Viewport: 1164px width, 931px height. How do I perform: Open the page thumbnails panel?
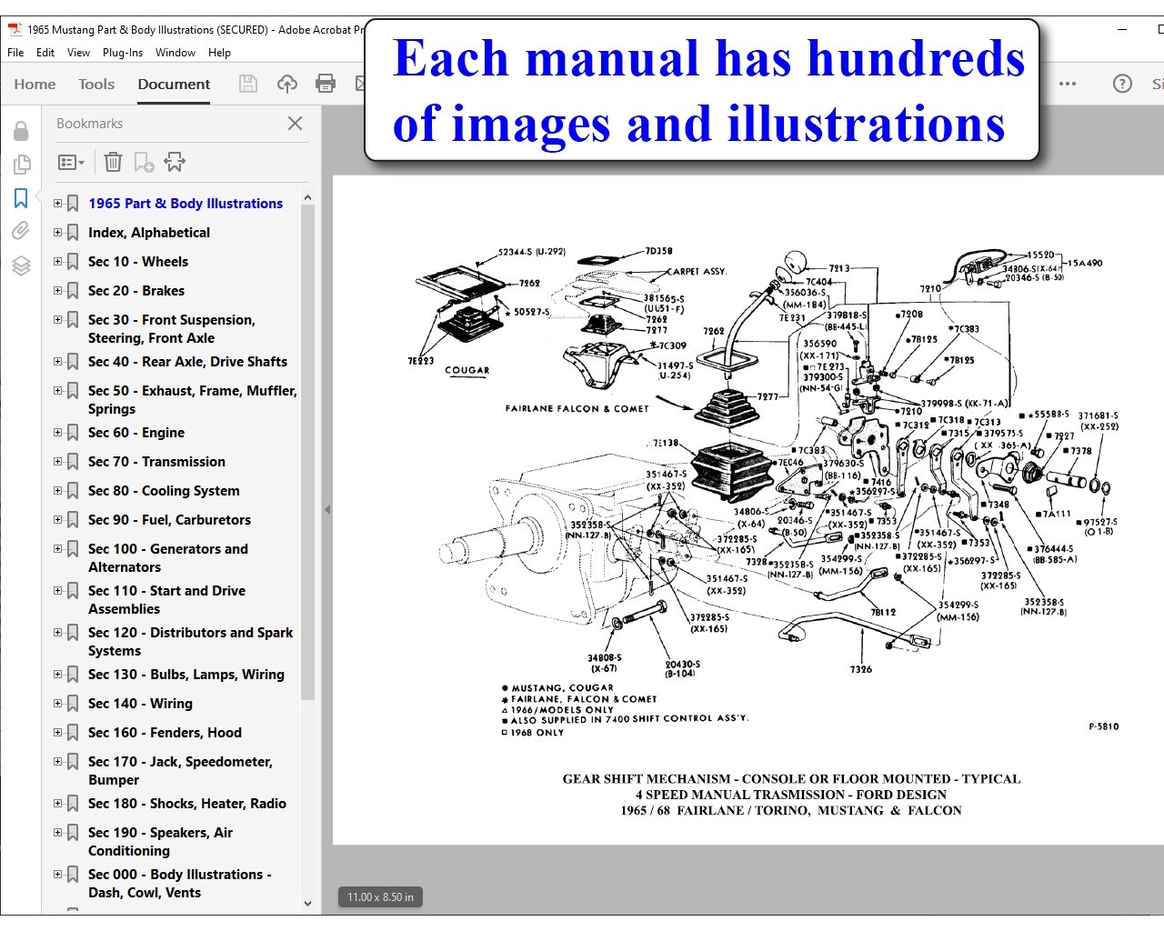coord(21,165)
